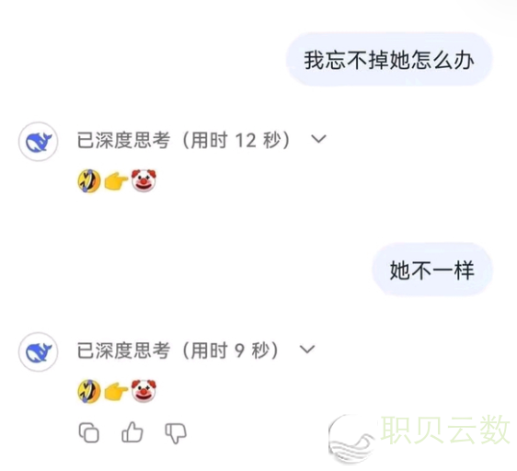This screenshot has height=471, width=517.
Task: Click the clown emoji in the first reply
Action: [144, 180]
